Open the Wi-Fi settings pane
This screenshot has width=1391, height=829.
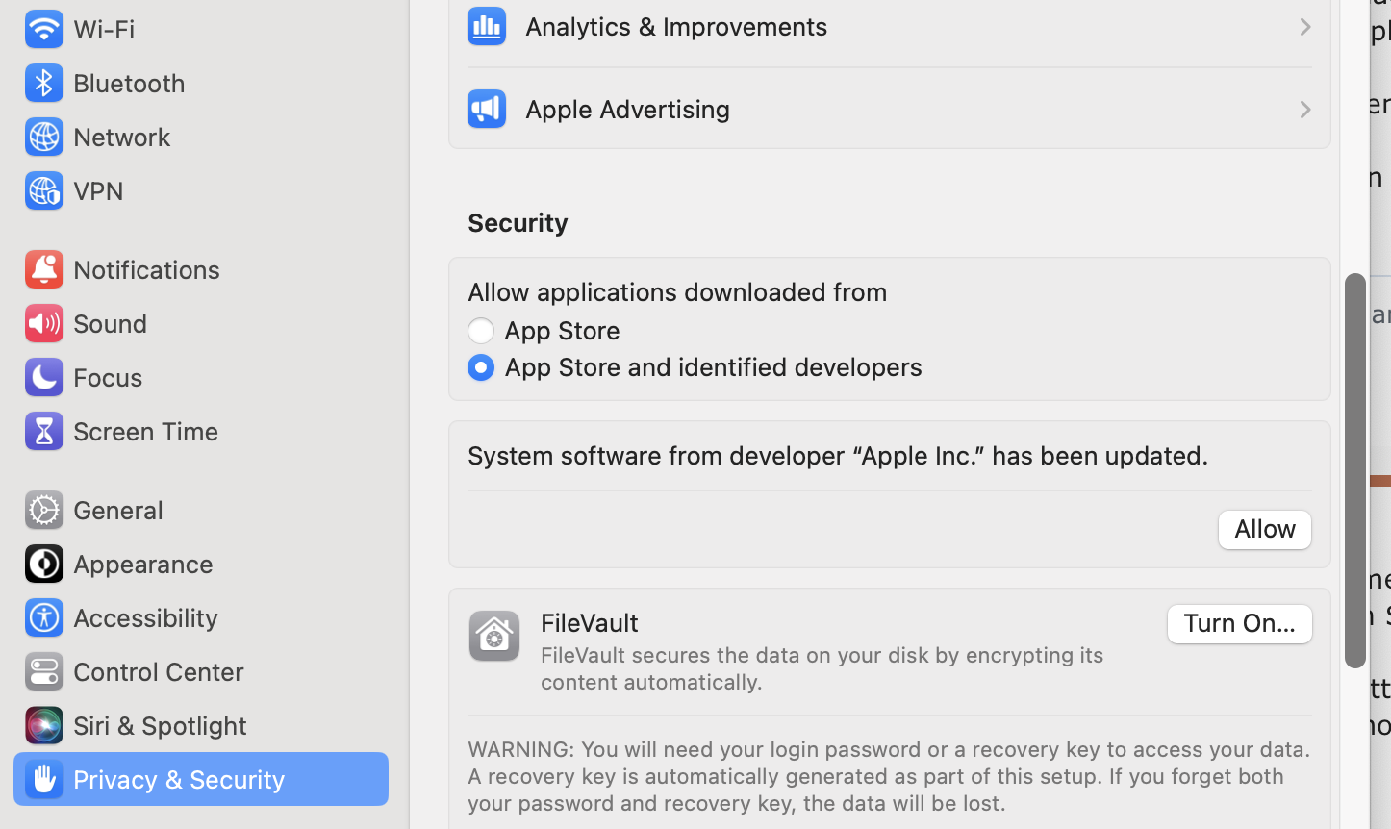coord(201,29)
